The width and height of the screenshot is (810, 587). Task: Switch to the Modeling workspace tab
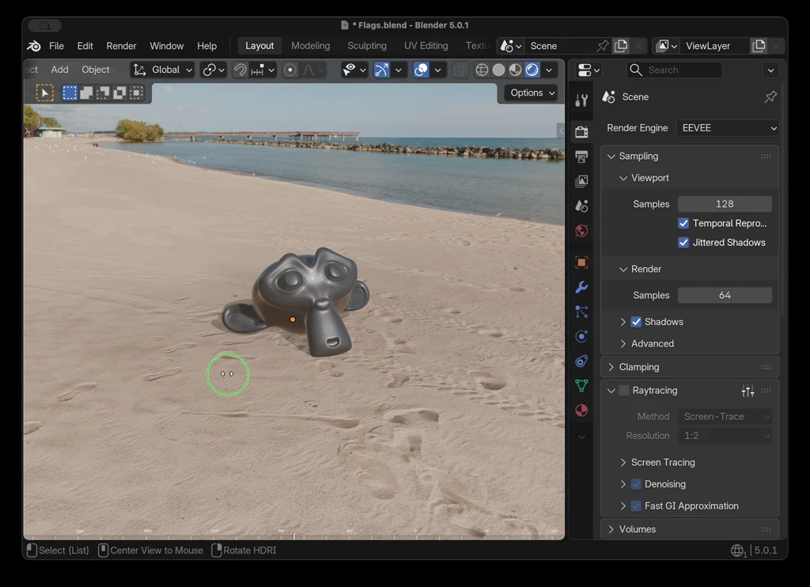(x=310, y=45)
